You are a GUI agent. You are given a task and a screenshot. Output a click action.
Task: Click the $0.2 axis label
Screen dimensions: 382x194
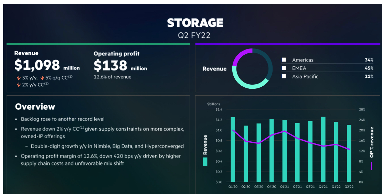(219, 172)
